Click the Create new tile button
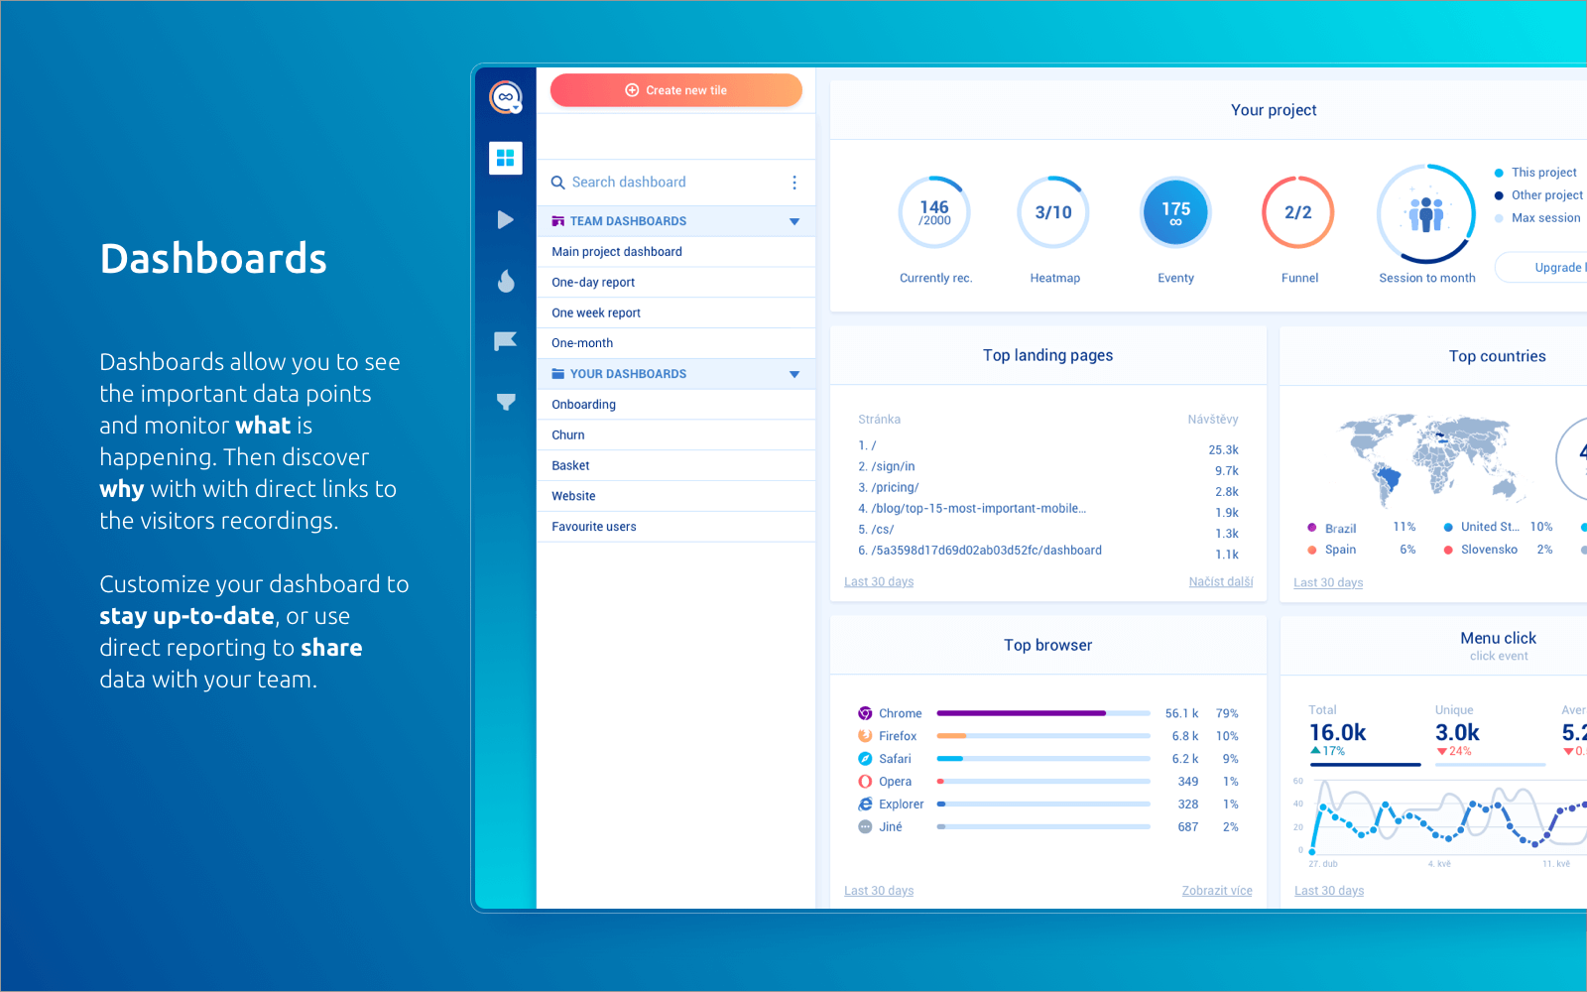 (x=675, y=90)
